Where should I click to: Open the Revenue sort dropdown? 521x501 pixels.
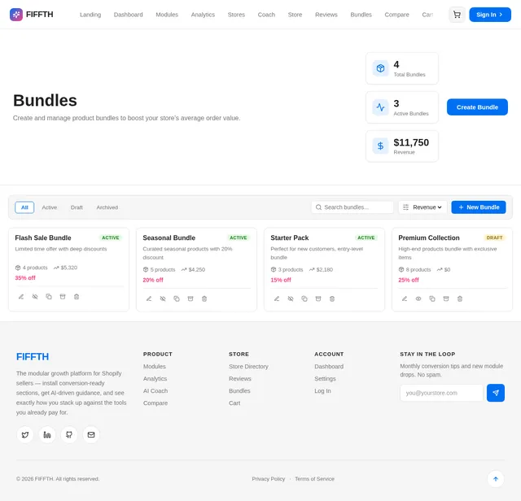(422, 207)
